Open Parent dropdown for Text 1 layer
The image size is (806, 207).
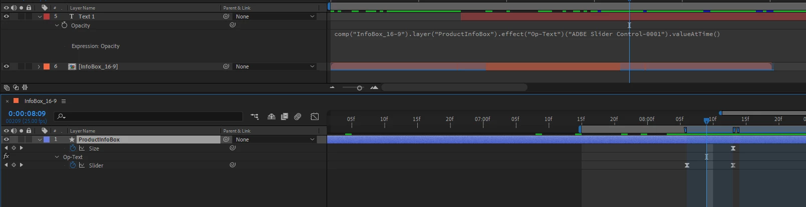point(276,16)
